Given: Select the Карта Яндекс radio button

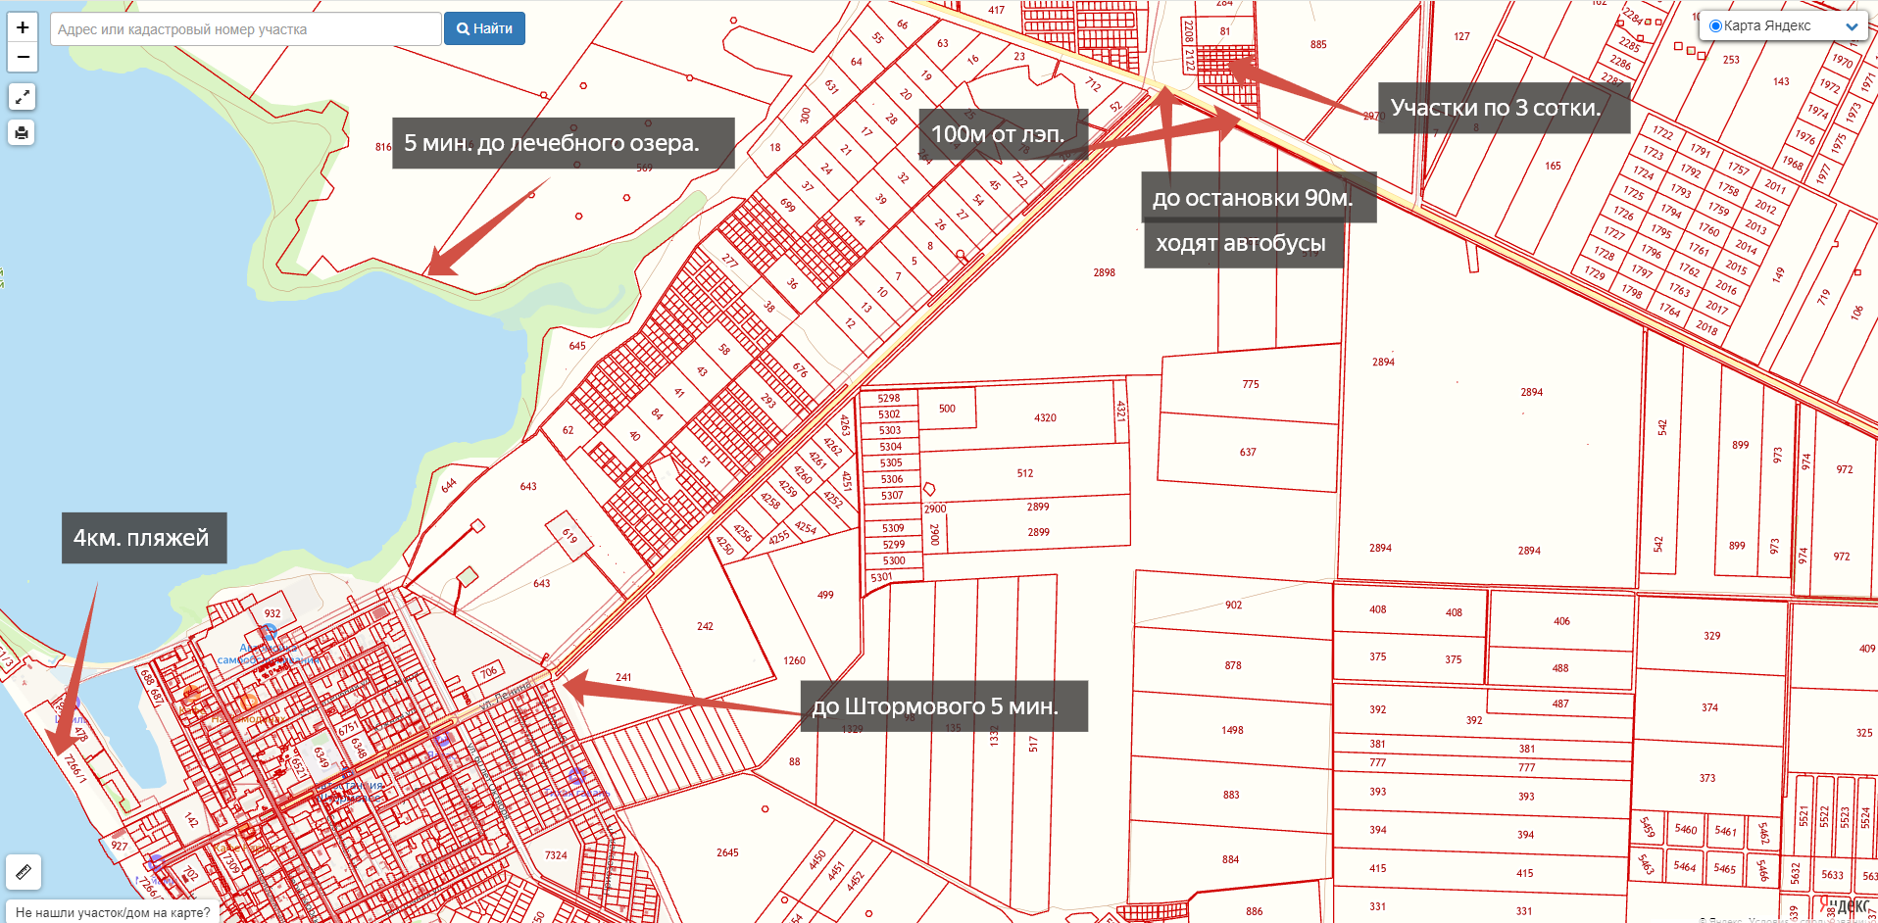Looking at the screenshot, I should click(1715, 26).
